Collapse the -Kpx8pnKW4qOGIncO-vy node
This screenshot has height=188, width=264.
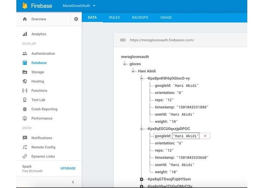coord(141,78)
